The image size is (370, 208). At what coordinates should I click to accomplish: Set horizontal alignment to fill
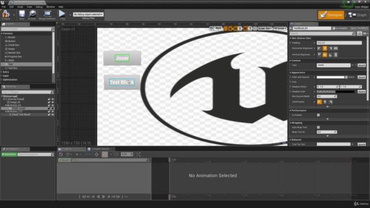(x=336, y=49)
